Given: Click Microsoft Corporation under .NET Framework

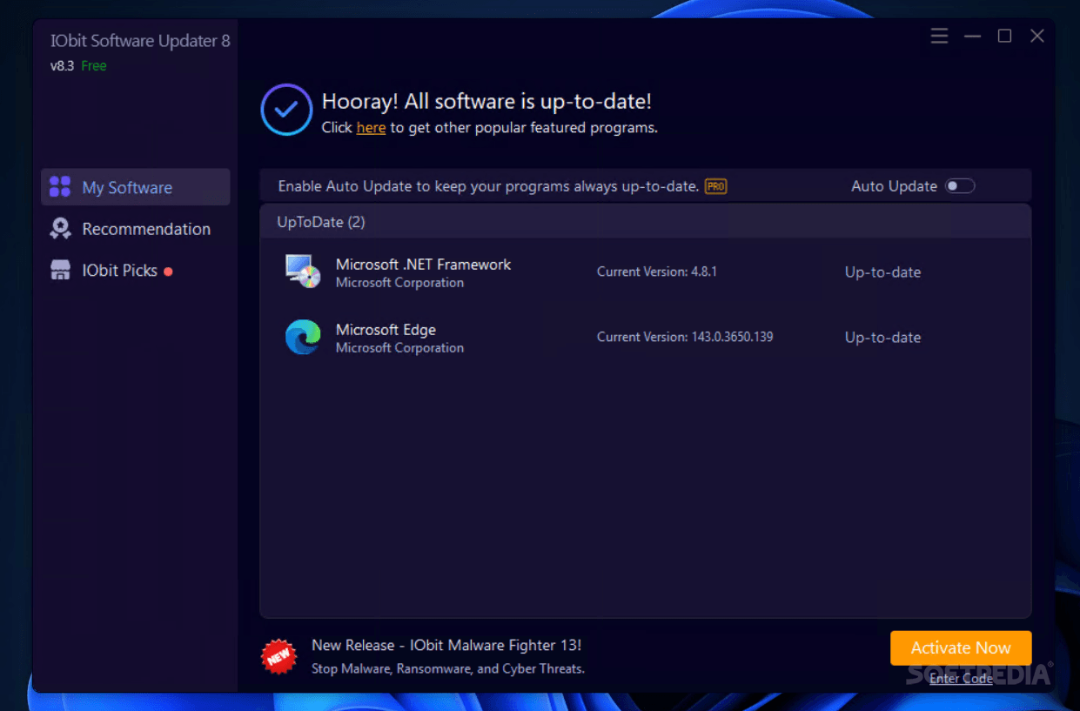Looking at the screenshot, I should (x=399, y=283).
